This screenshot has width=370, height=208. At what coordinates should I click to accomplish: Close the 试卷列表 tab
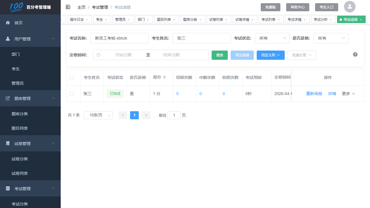pos(226,20)
